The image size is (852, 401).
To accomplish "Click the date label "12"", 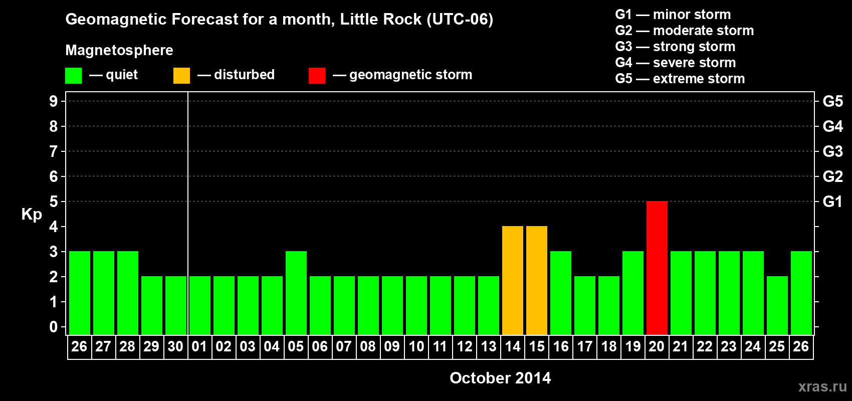I will pos(464,347).
